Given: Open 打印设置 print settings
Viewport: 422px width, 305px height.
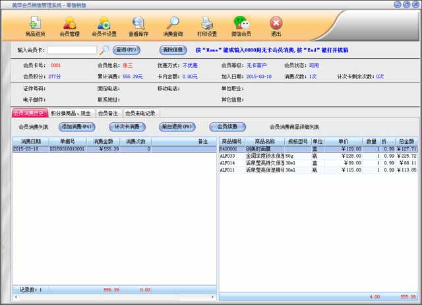Looking at the screenshot, I should click(207, 26).
